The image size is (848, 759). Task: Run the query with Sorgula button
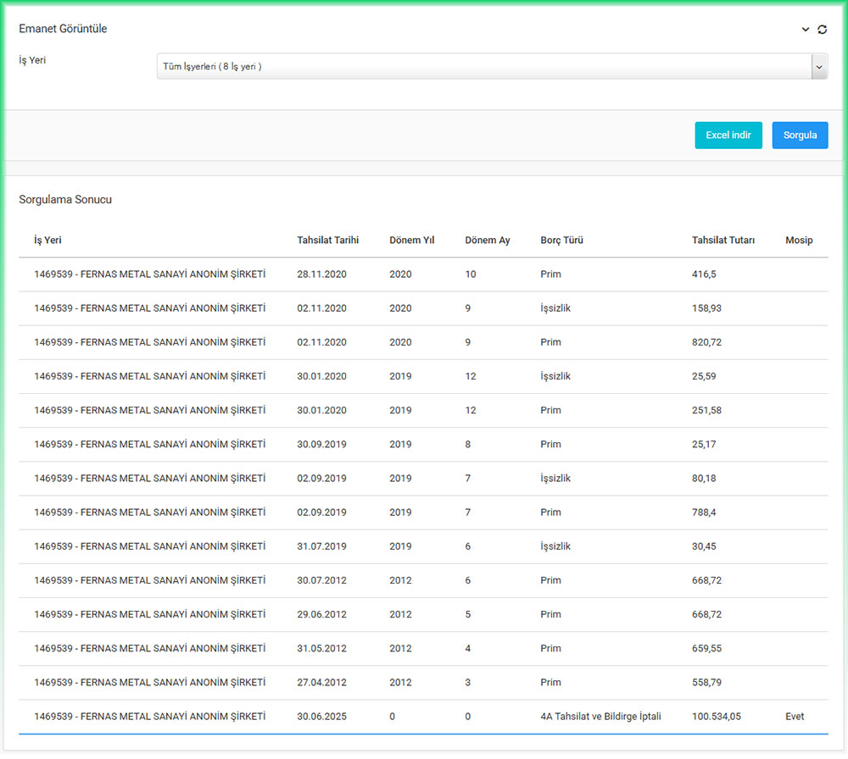(x=800, y=136)
